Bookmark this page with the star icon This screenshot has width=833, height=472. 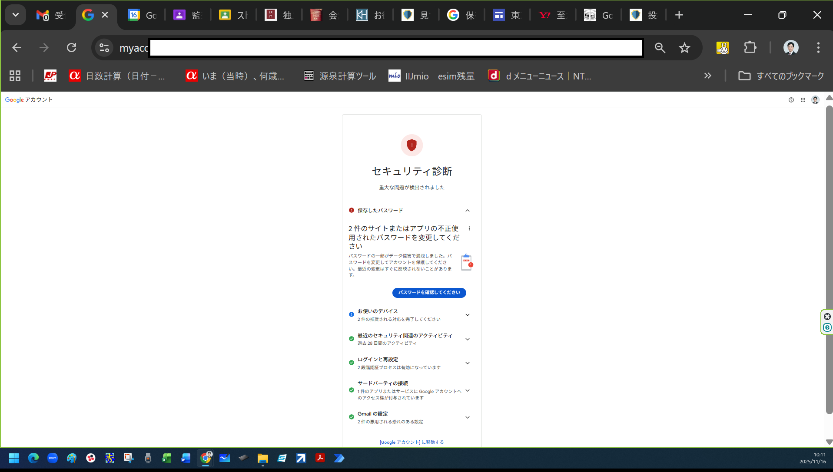684,48
